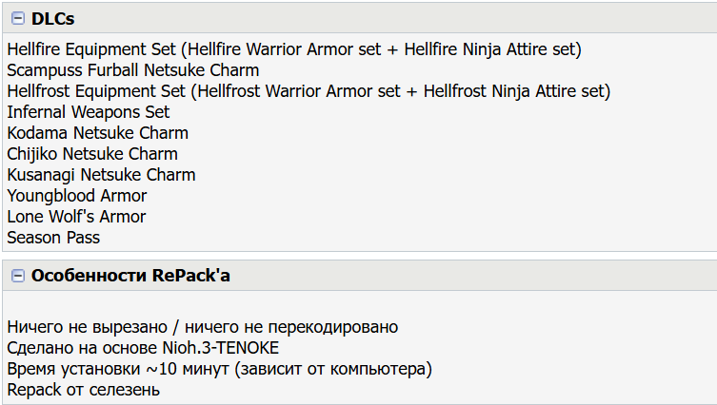Select Scampuss Furball Netsuke Charm entry
This screenshot has height=405, width=717.
pos(132,70)
